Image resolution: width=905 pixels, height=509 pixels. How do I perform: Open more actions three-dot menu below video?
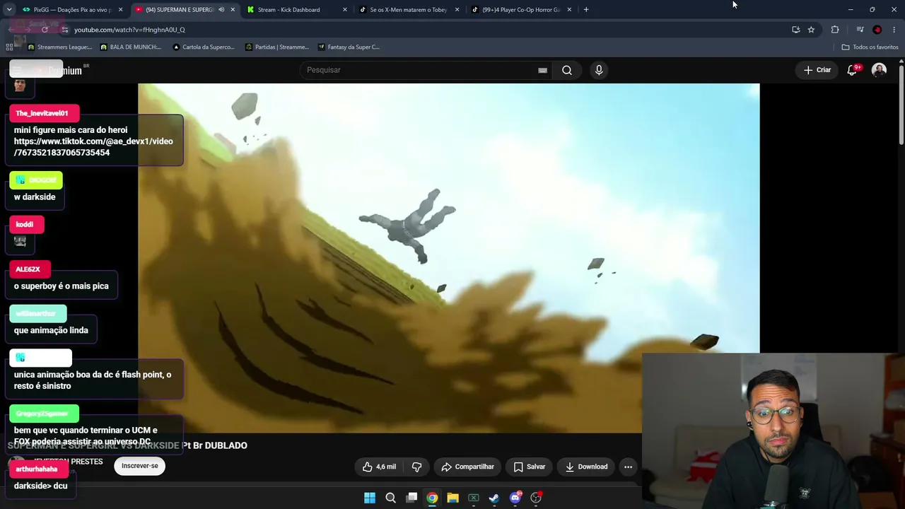pyautogui.click(x=628, y=467)
